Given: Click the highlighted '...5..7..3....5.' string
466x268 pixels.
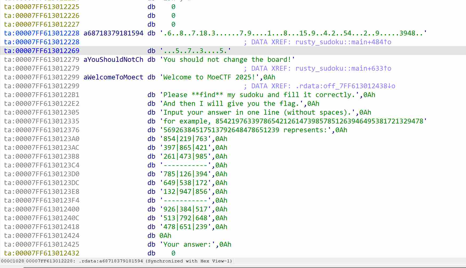Looking at the screenshot, I should click(x=195, y=51).
